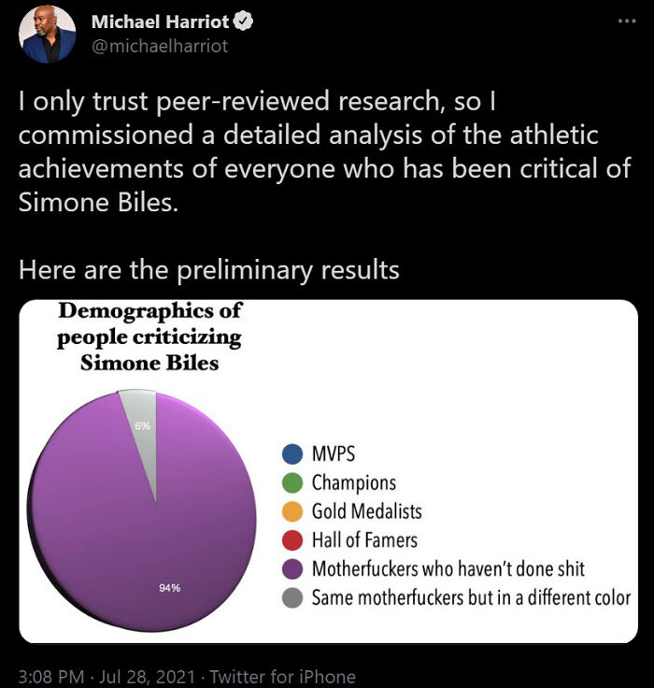Click the chart title about Simone Biles

click(149, 336)
